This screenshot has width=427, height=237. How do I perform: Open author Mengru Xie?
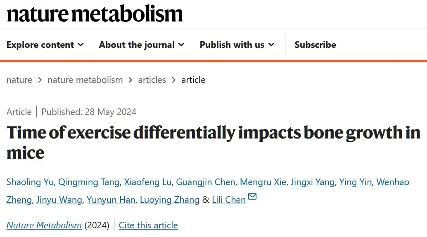tap(263, 182)
